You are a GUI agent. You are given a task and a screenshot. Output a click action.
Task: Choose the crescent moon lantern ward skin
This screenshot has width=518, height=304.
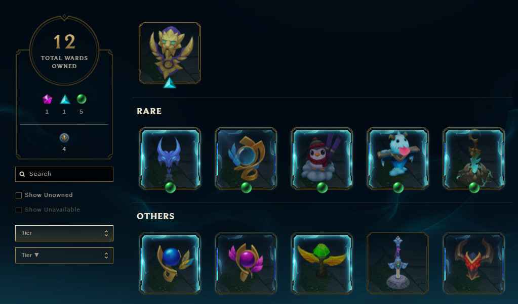click(x=474, y=159)
